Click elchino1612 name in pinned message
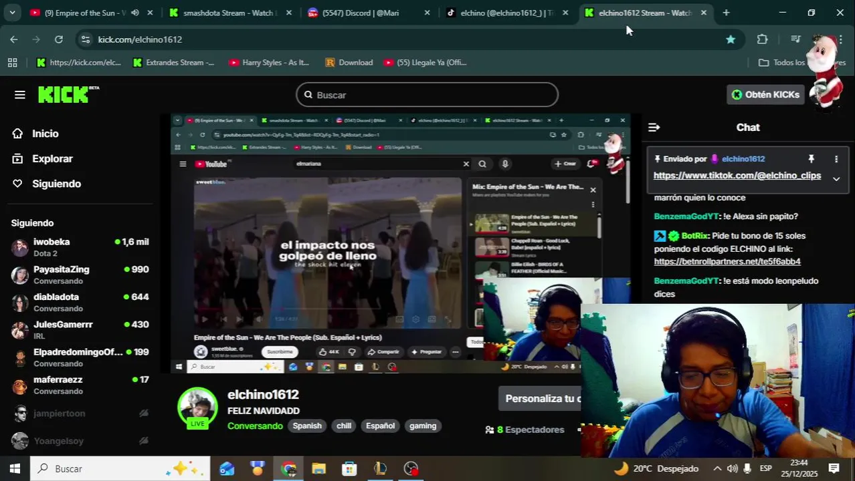The width and height of the screenshot is (855, 481). [743, 159]
